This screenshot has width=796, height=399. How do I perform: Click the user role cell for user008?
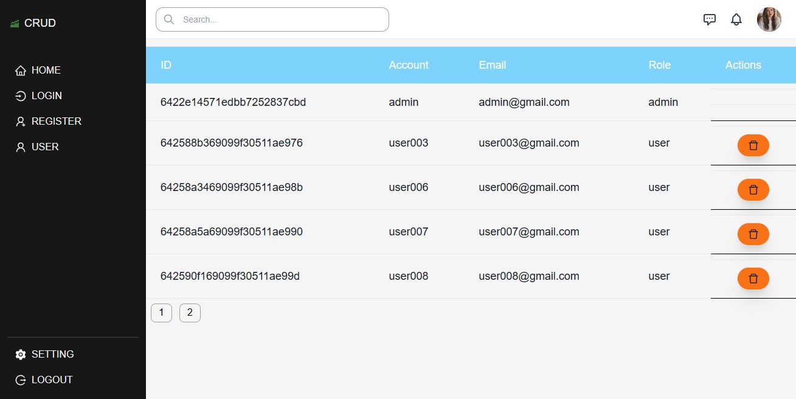659,276
